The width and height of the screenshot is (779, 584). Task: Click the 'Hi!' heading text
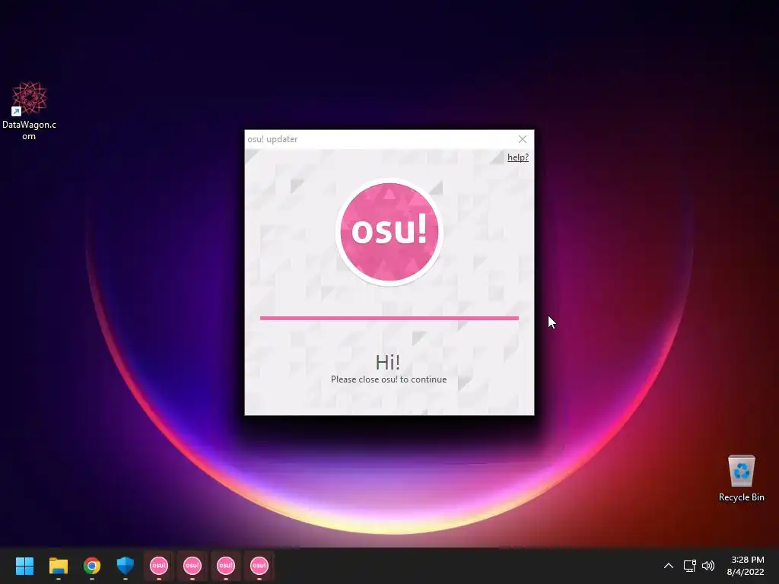click(387, 362)
